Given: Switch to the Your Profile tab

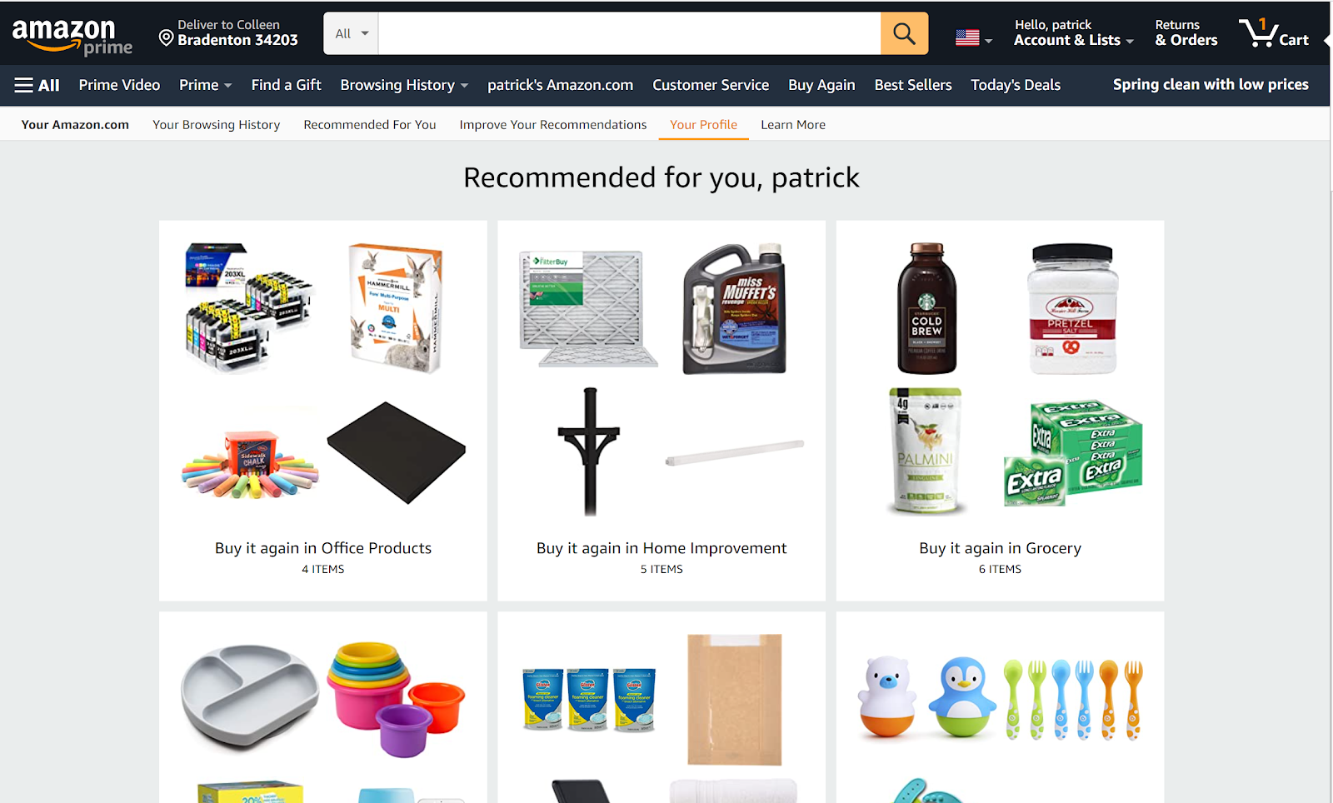Looking at the screenshot, I should click(703, 125).
